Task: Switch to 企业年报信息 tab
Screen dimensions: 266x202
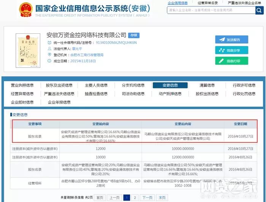Action: coord(59,102)
